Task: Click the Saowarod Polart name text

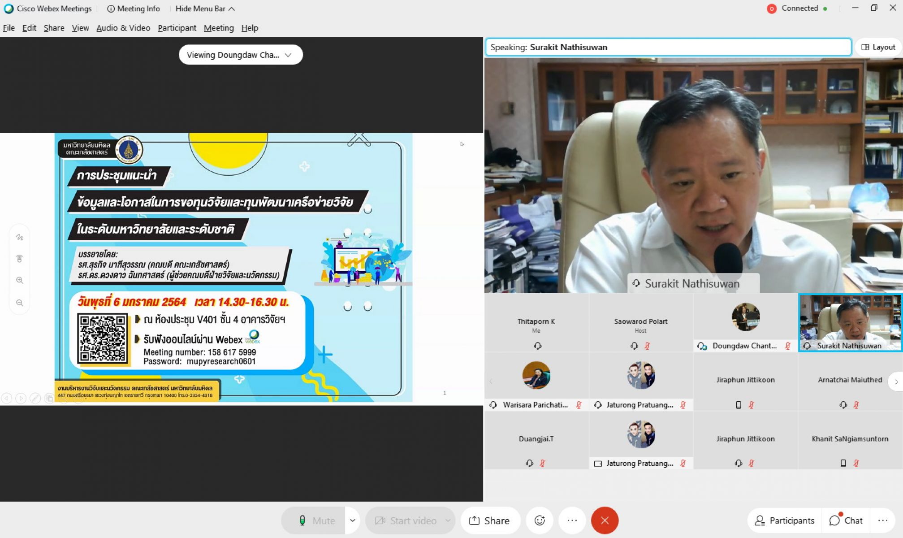Action: pos(641,321)
